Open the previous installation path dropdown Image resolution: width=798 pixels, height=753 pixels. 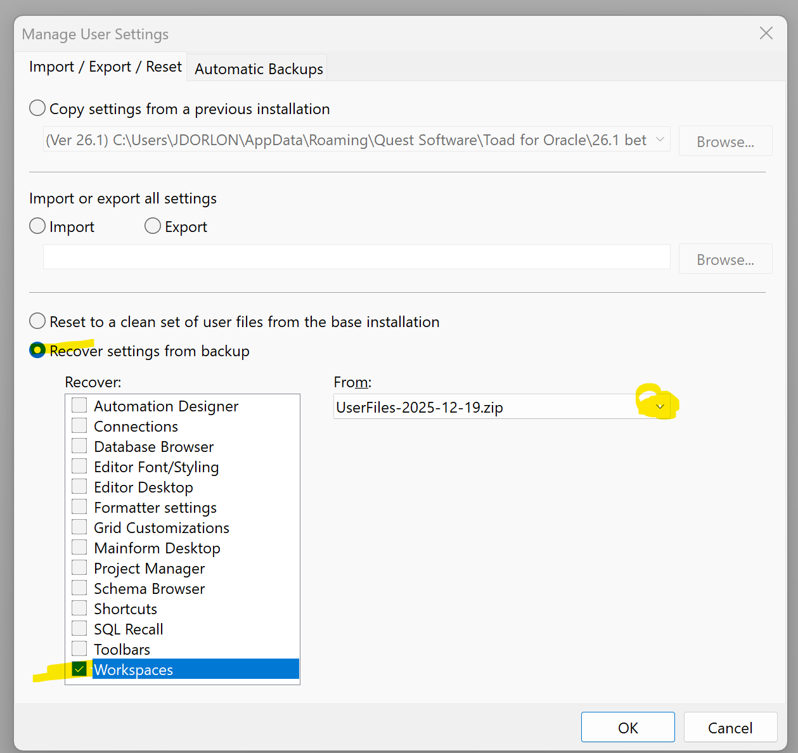click(x=660, y=139)
